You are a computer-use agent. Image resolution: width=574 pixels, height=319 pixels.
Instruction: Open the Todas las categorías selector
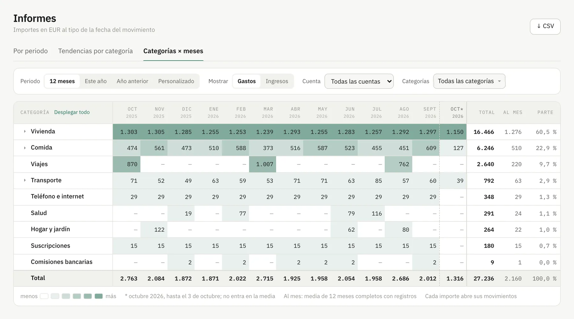click(469, 81)
